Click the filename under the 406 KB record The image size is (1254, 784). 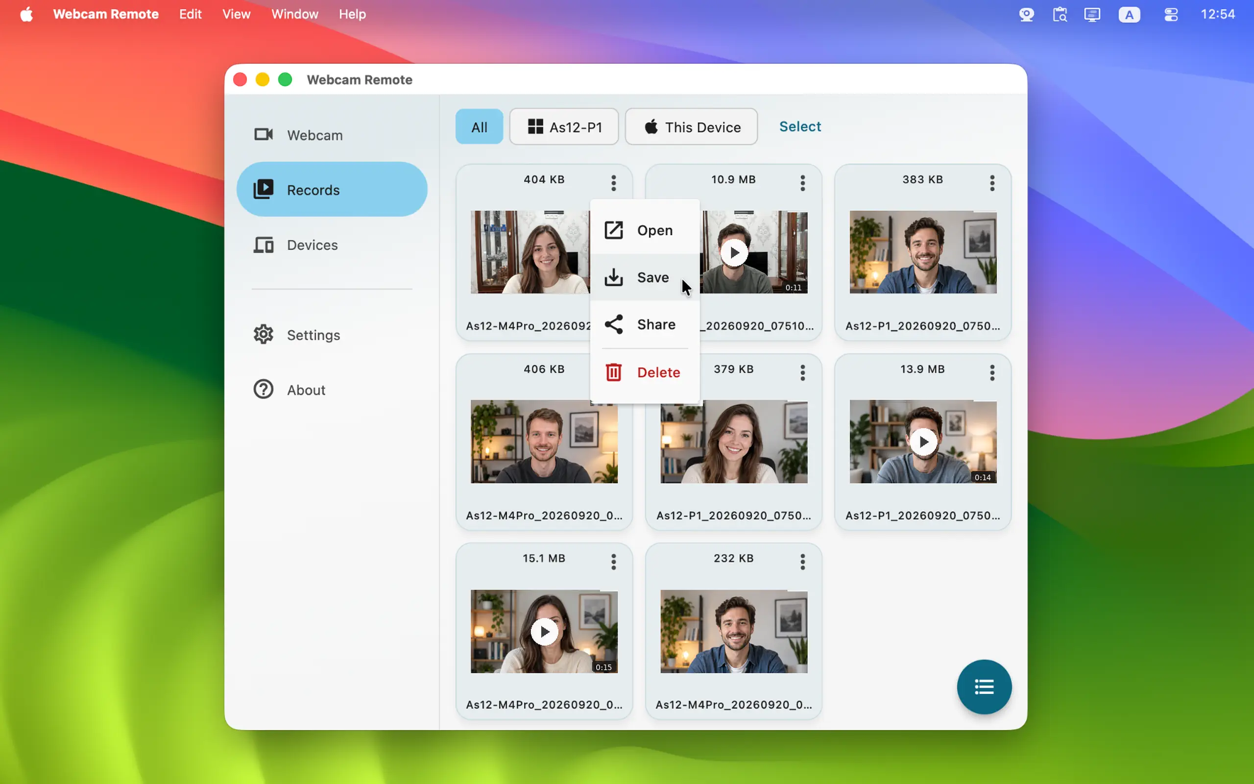pyautogui.click(x=544, y=515)
